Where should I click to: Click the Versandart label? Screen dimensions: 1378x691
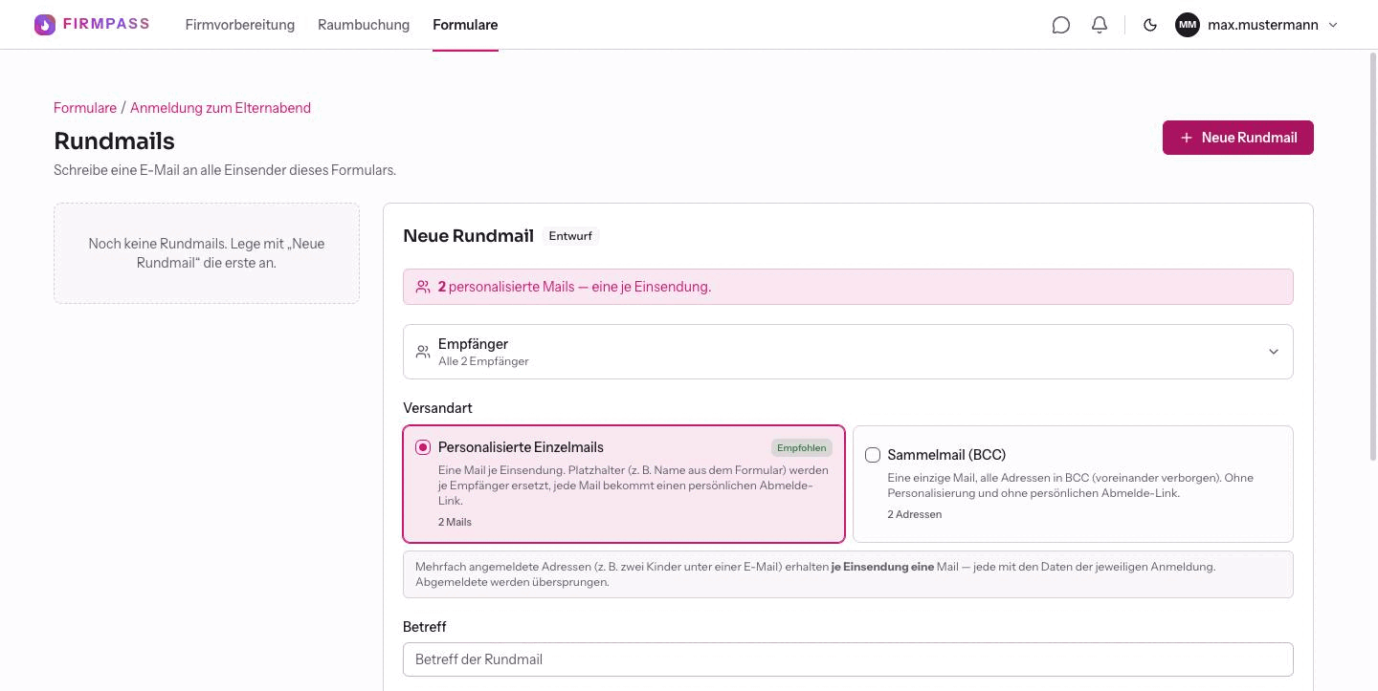(437, 408)
